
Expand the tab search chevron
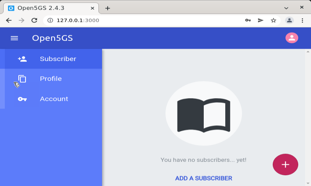(x=286, y=8)
